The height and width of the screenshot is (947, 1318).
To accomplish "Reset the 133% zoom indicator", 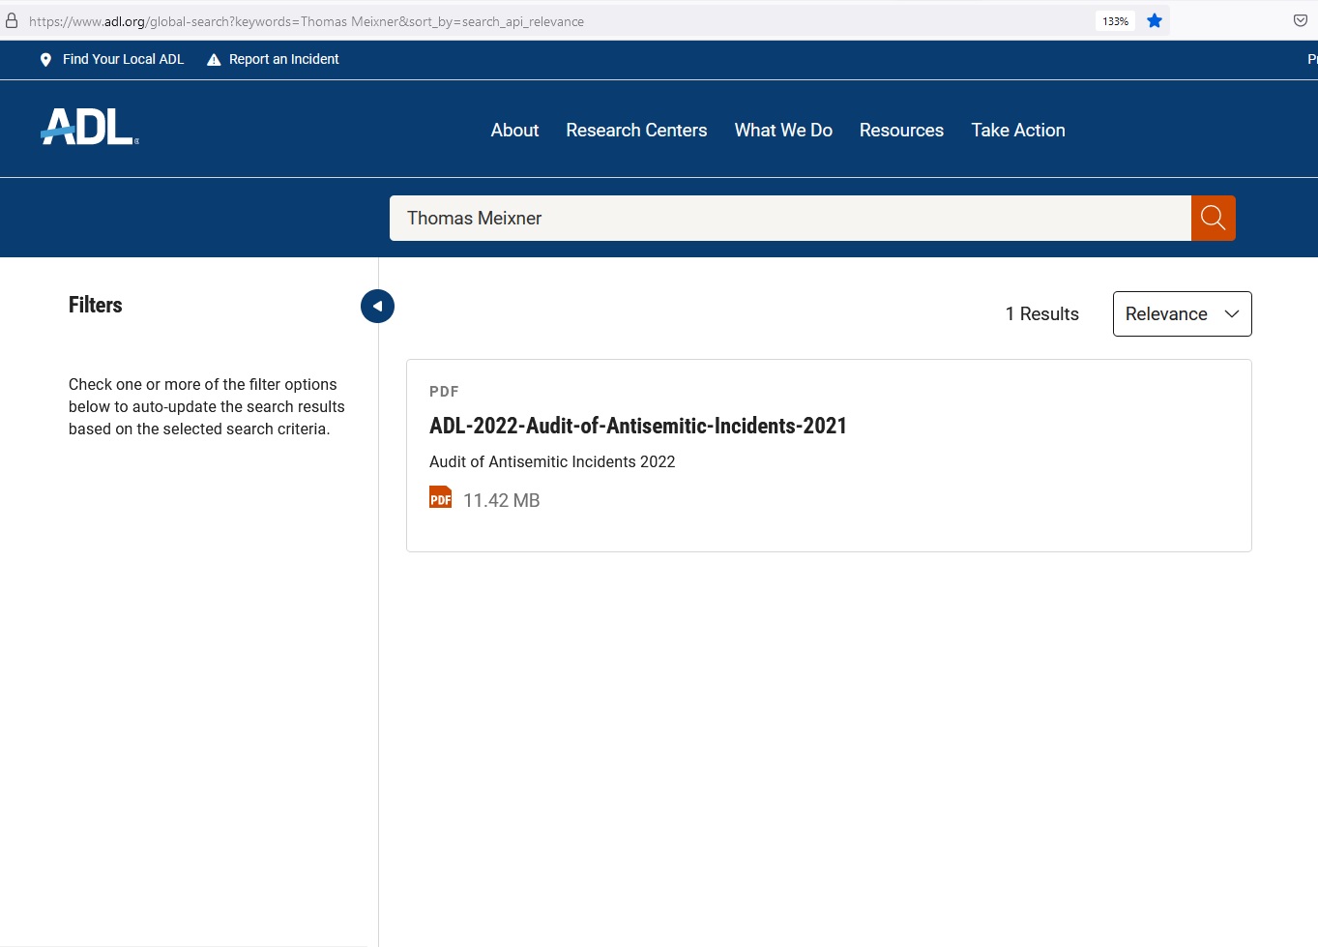I will coord(1115,21).
